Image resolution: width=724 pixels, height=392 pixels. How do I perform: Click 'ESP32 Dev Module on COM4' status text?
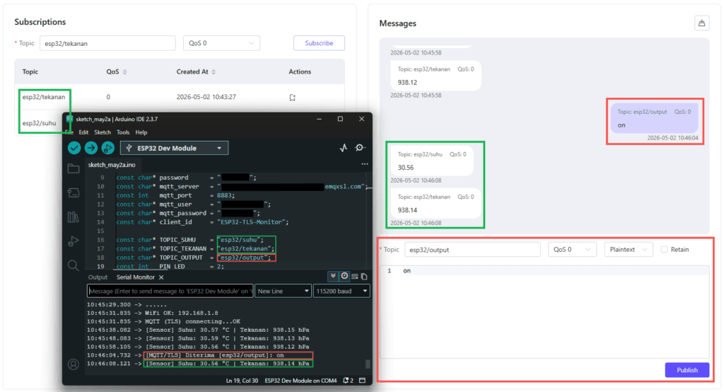coord(300,381)
